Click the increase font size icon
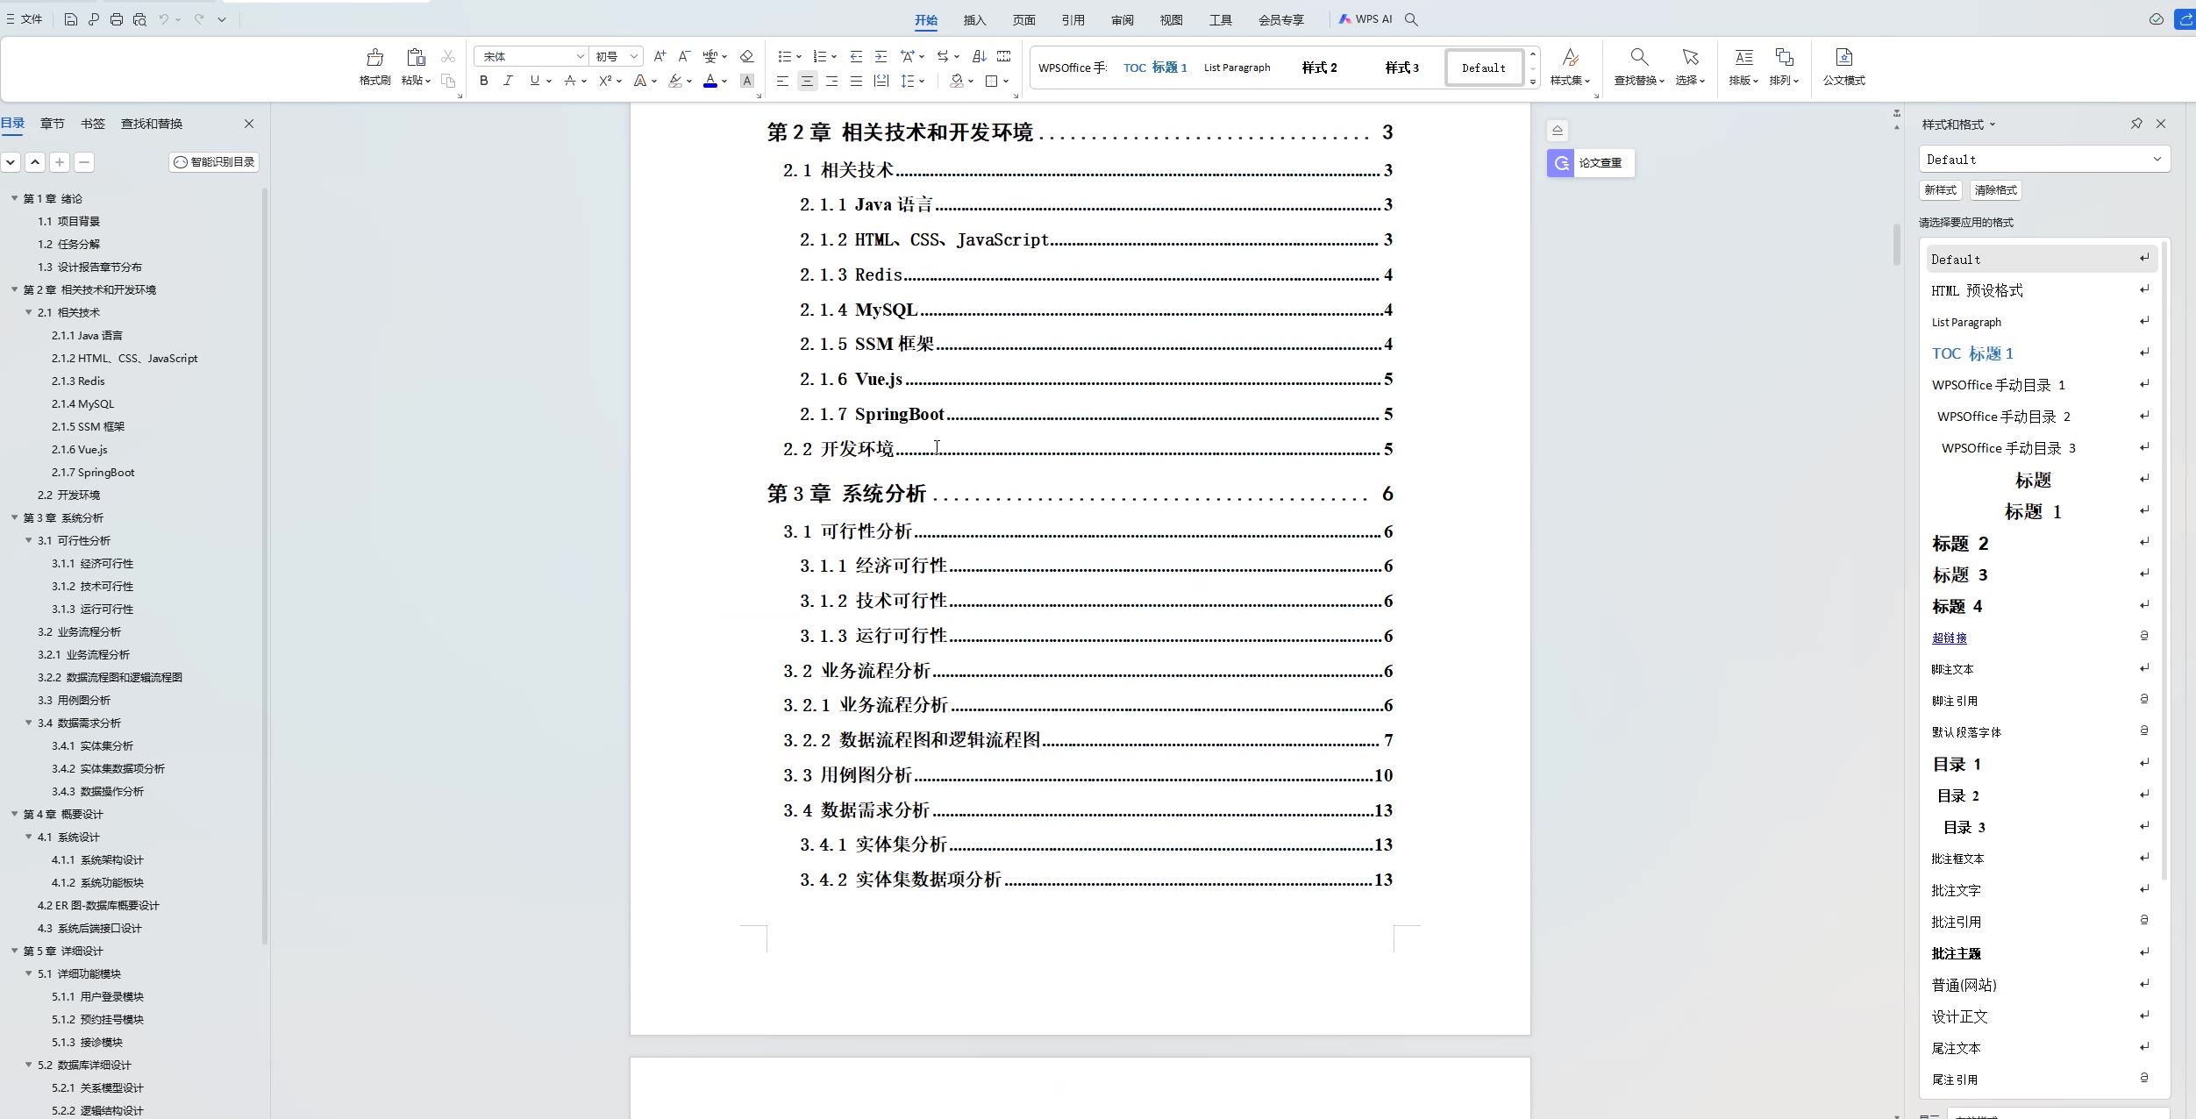The image size is (2196, 1119). coord(660,56)
